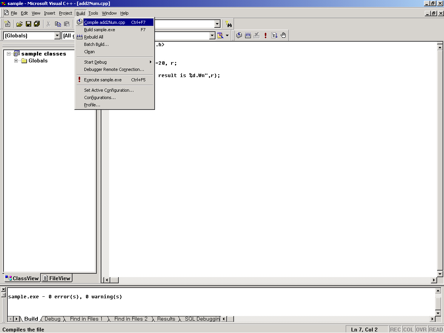
Task: Open the Insert menu
Action: (x=50, y=13)
